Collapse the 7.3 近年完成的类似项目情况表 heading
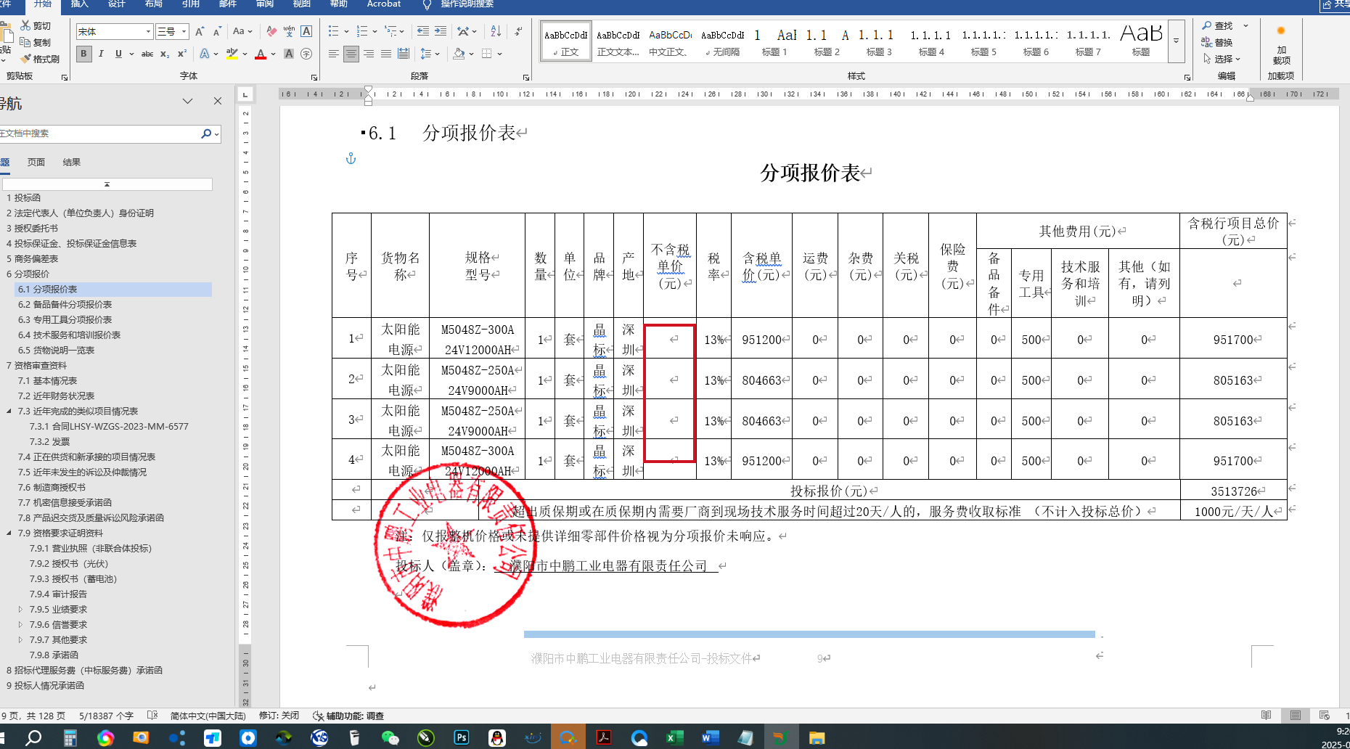1350x749 pixels. (x=9, y=412)
